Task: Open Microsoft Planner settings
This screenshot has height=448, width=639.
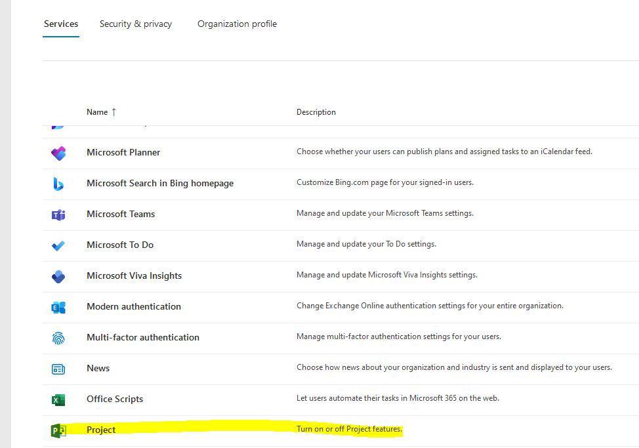Action: click(123, 152)
